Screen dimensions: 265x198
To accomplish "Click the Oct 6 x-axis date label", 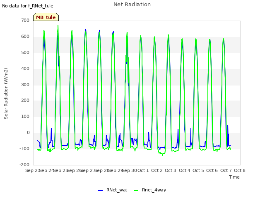I will 212,170.
